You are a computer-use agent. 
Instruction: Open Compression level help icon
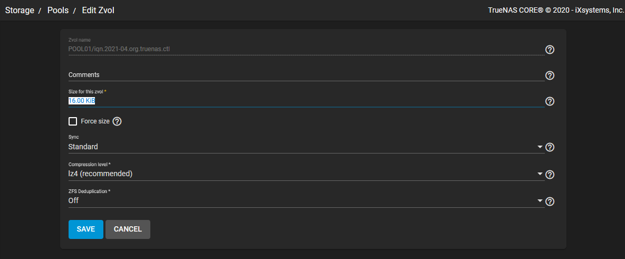550,174
